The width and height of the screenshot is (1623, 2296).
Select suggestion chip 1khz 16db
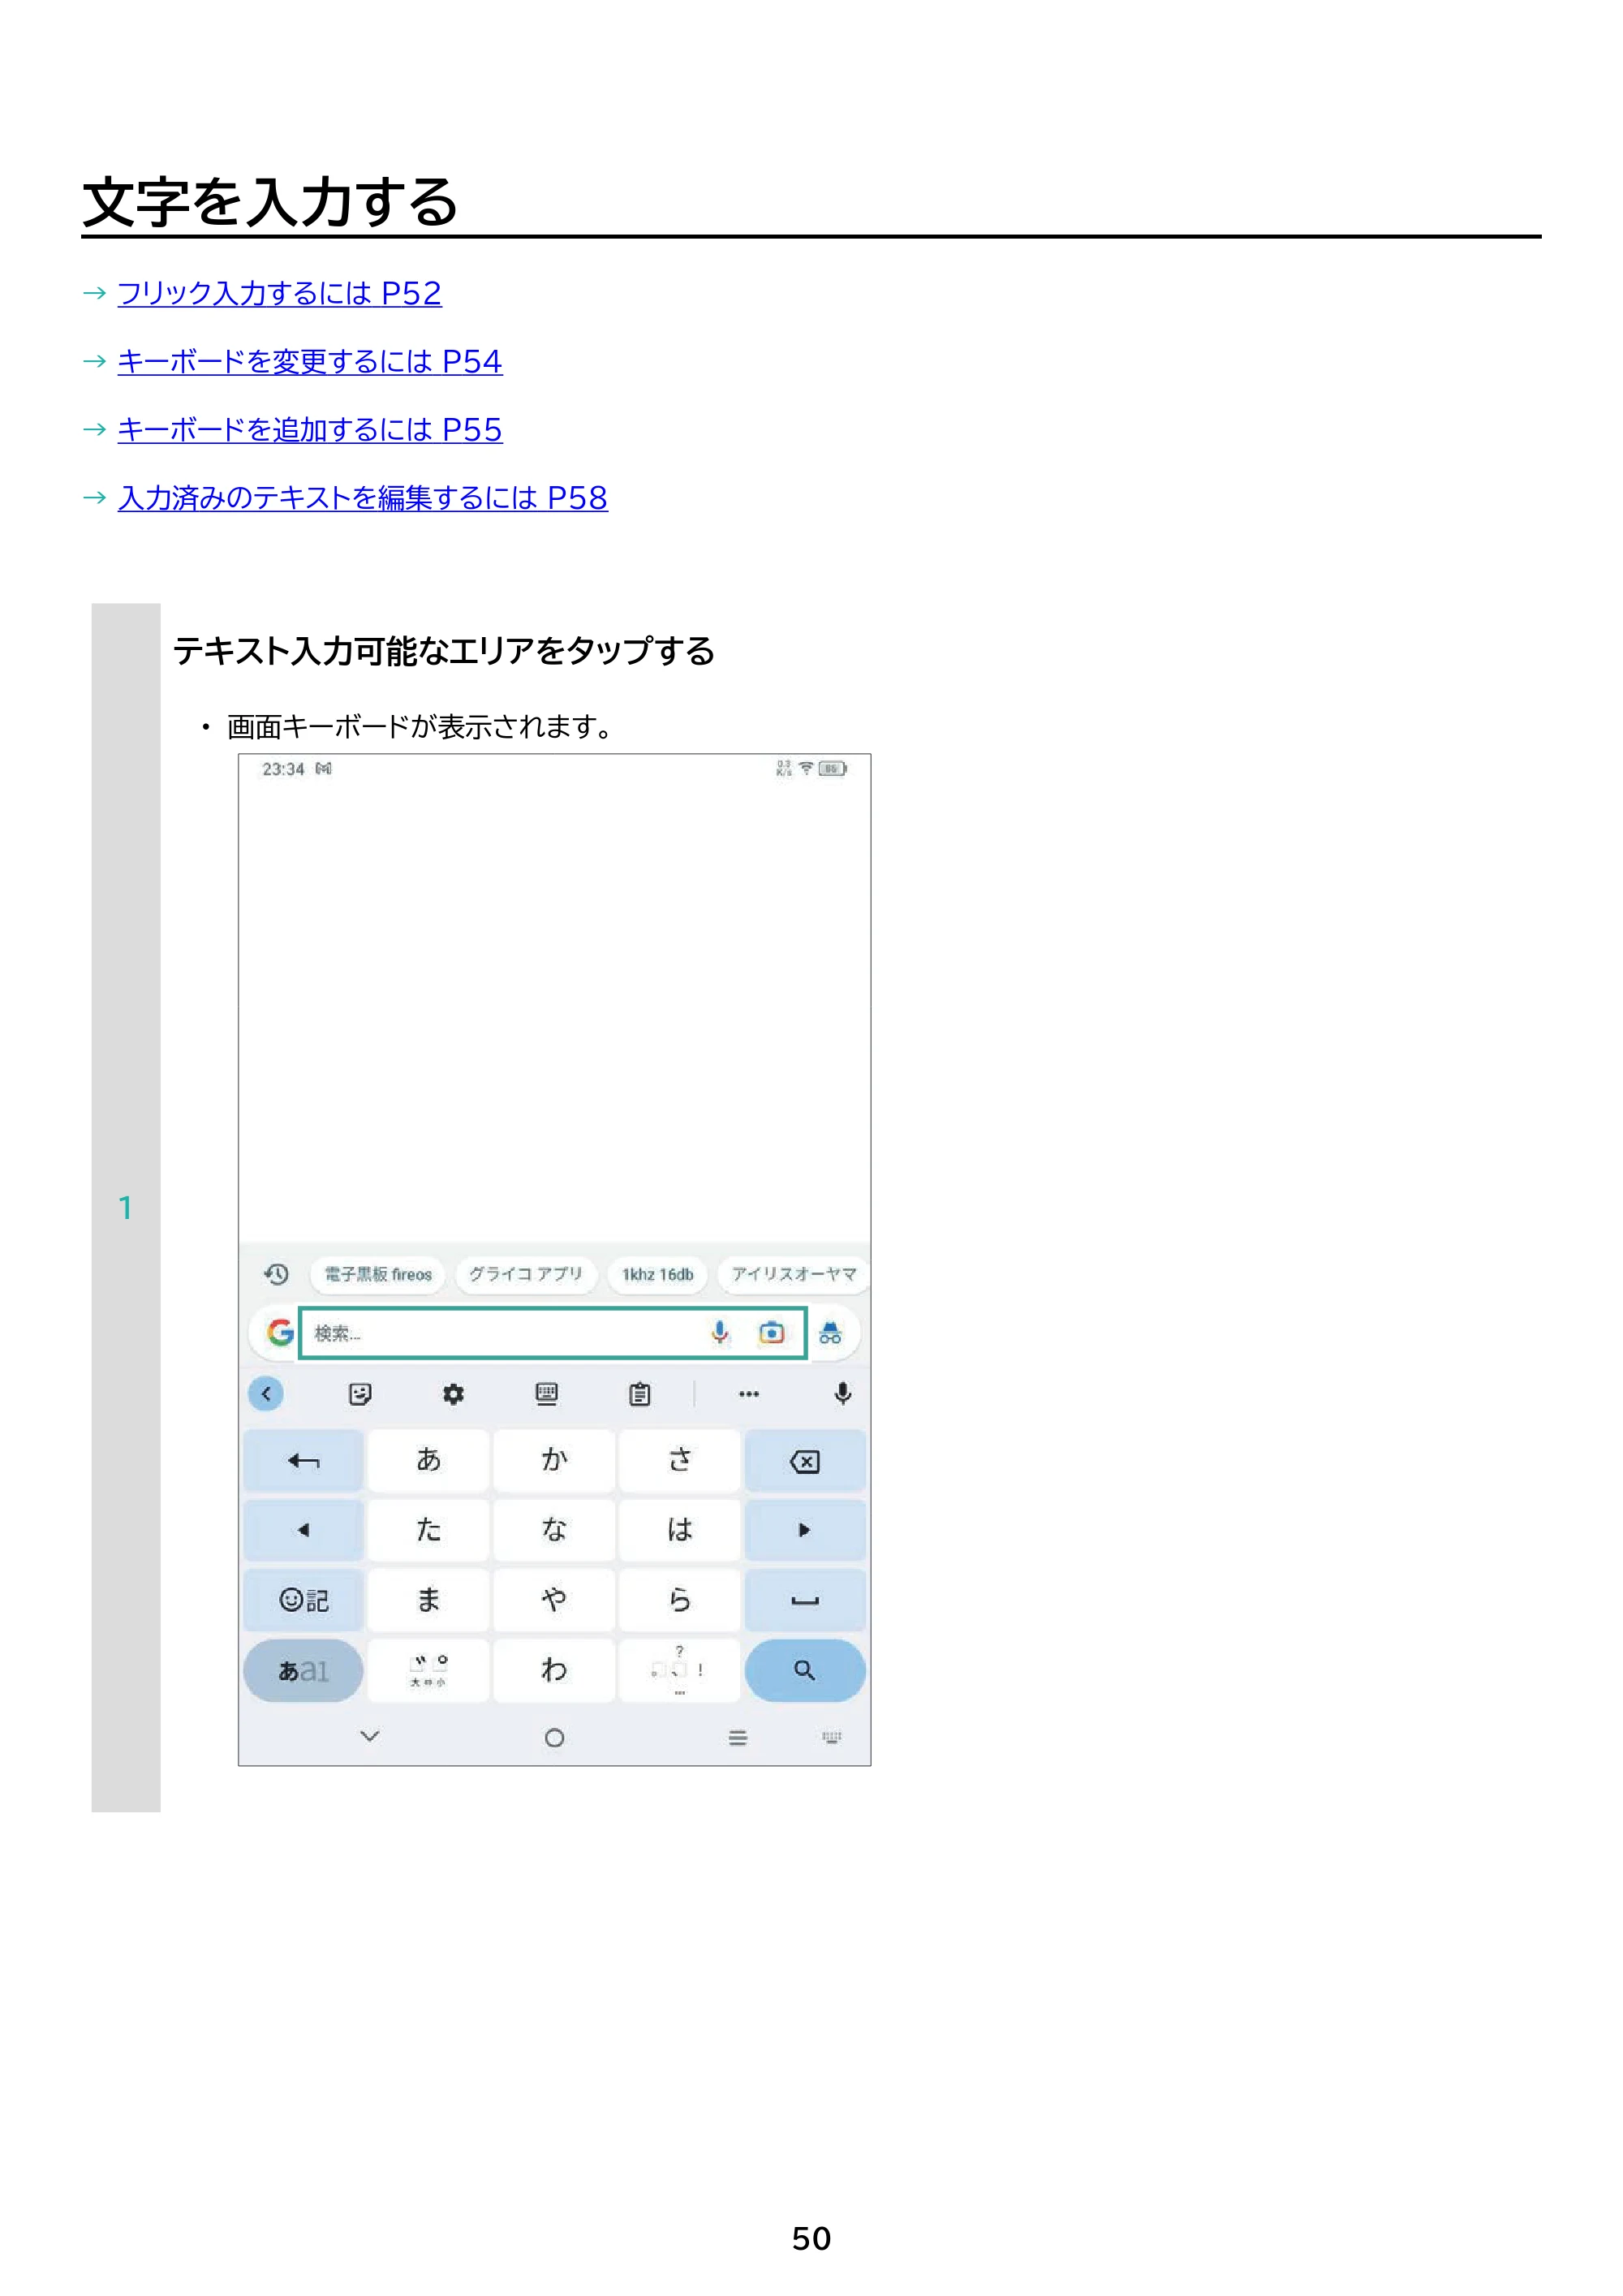point(657,1274)
